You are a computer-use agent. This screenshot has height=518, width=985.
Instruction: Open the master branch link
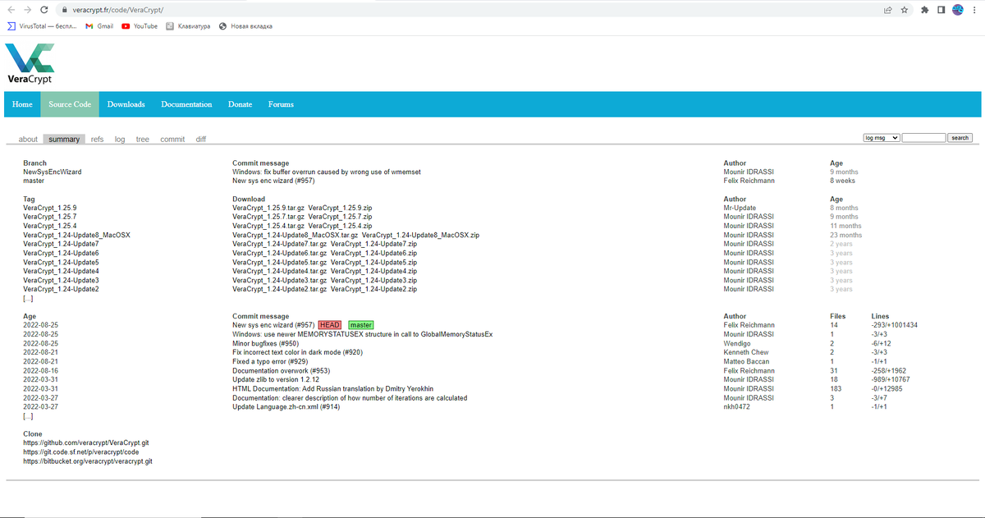(34, 181)
